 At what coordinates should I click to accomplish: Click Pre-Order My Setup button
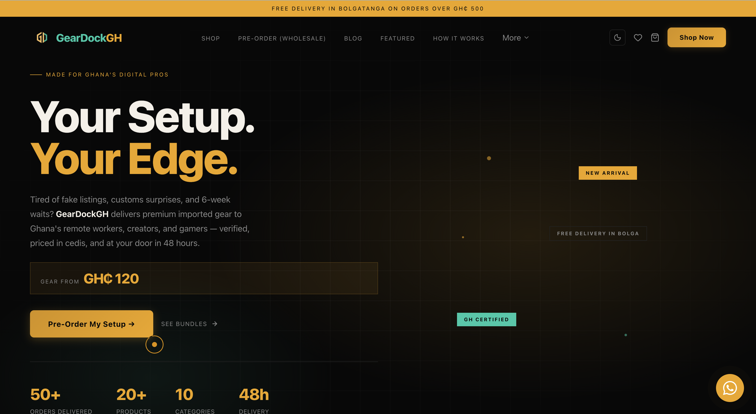click(x=91, y=324)
